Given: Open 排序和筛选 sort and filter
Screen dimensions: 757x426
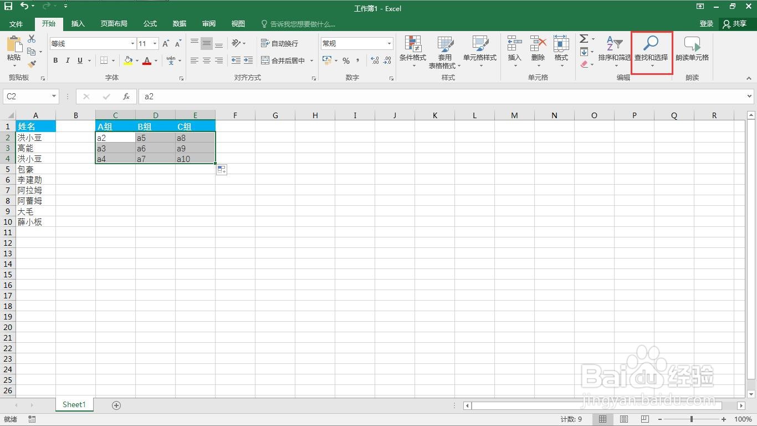Looking at the screenshot, I should 615,52.
